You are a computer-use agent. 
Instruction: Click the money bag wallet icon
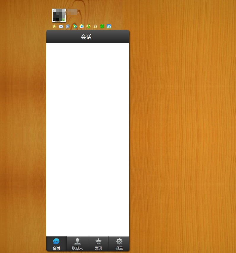point(95,26)
